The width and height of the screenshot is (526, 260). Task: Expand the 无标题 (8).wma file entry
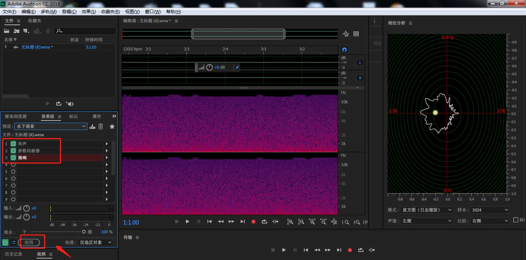5,47
